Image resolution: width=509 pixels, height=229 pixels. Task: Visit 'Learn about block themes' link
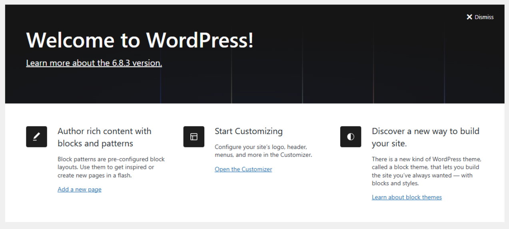[407, 197]
